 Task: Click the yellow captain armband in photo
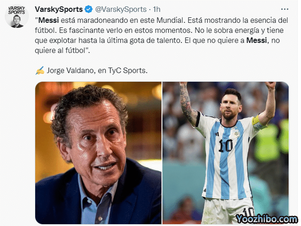(x=257, y=122)
